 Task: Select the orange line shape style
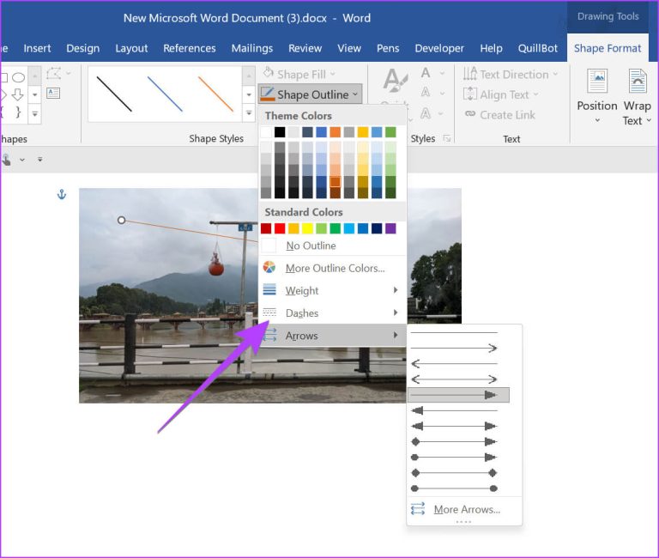click(215, 94)
